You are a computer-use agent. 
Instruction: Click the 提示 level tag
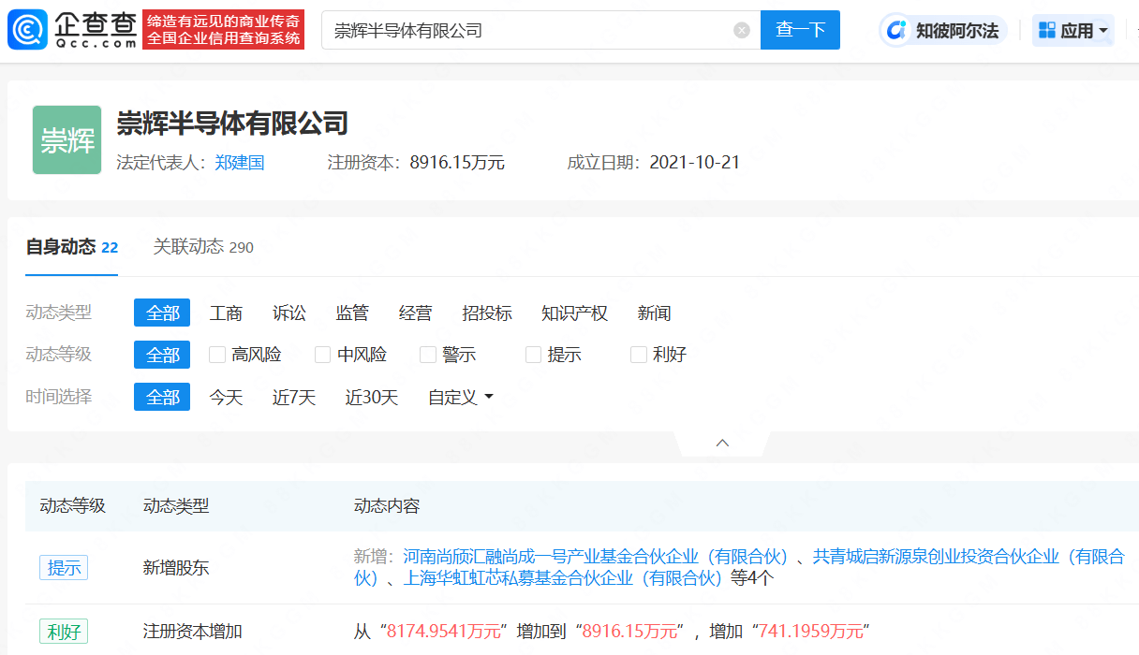click(x=64, y=567)
